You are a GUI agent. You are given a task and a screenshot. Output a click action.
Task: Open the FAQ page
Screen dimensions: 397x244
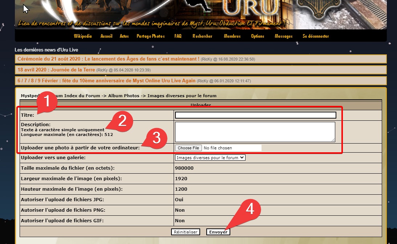point(178,36)
